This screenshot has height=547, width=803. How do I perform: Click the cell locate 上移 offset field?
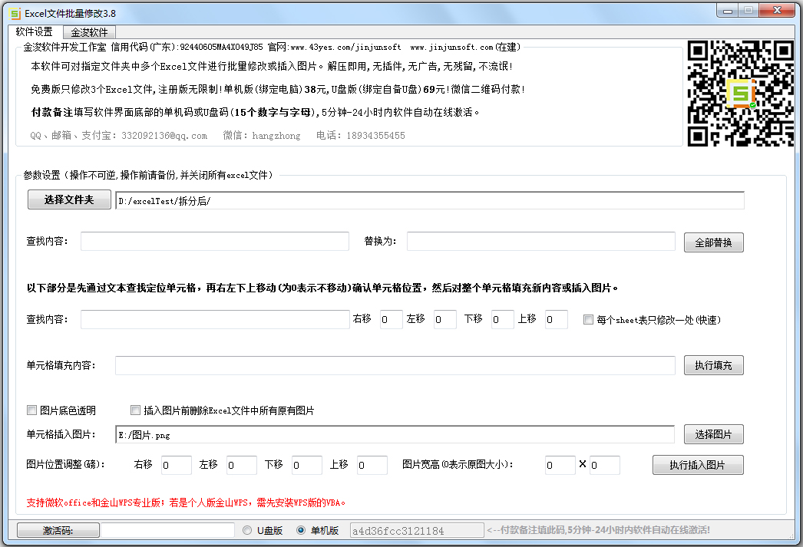[556, 319]
